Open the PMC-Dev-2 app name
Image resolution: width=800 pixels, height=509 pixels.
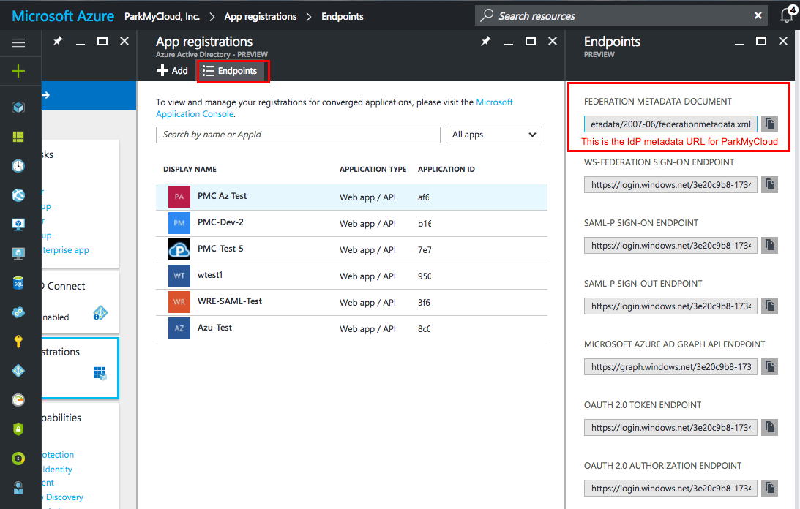point(220,222)
